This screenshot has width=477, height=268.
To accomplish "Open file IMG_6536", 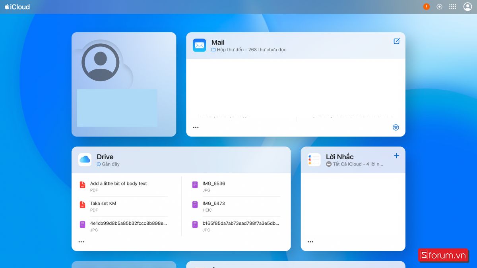I will (x=214, y=183).
